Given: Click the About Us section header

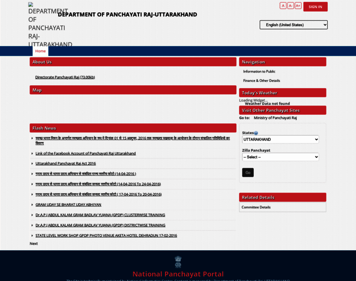Looking at the screenshot, I should 133,62.
